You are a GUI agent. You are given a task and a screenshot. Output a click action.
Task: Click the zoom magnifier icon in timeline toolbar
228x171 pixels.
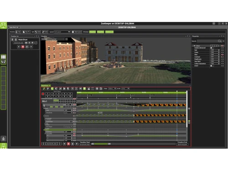68,88
